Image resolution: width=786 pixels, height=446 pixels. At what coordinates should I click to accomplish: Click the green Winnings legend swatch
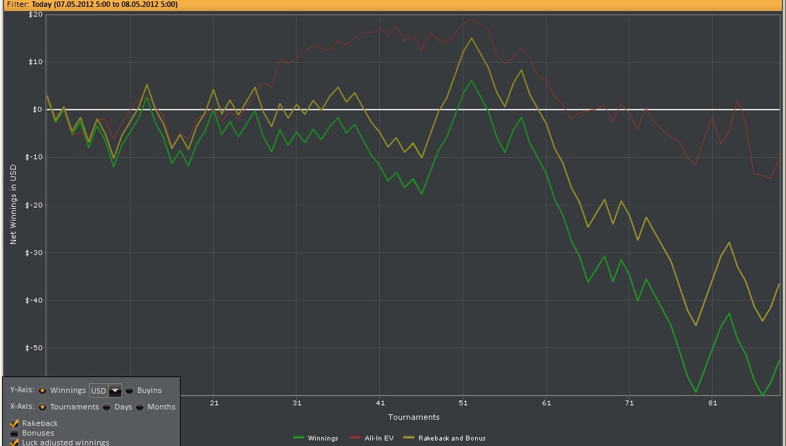pos(298,438)
